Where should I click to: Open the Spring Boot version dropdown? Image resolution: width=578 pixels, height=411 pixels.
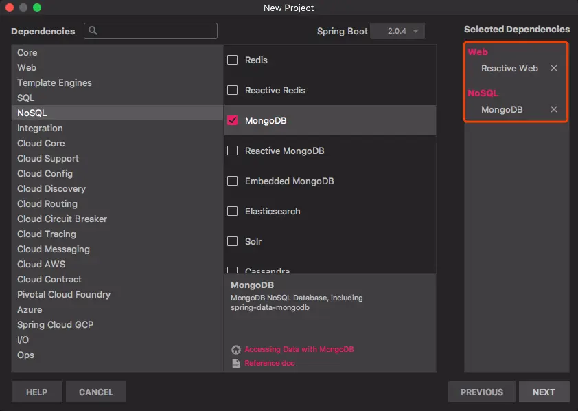pos(397,31)
